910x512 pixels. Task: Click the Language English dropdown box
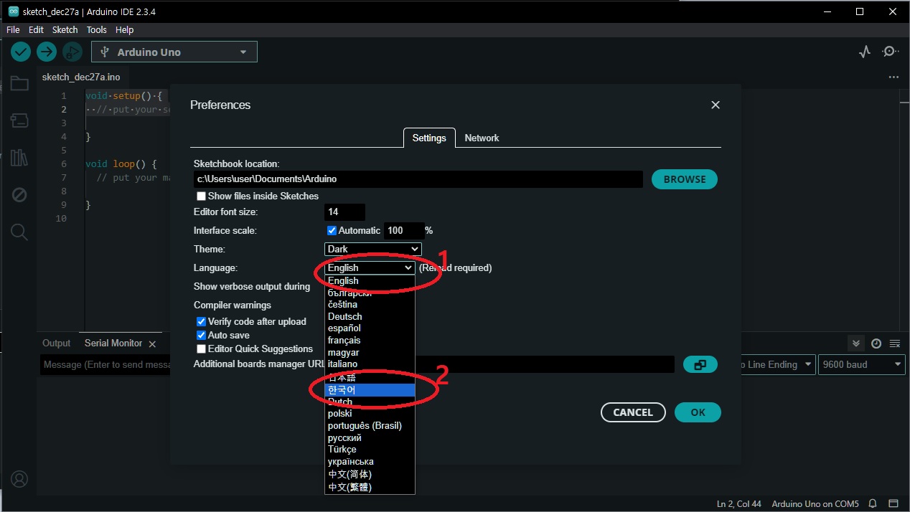click(x=370, y=267)
